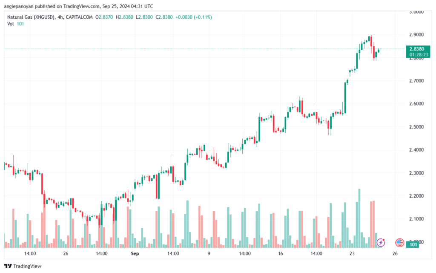
Task: Click the leftmost 14:00 time axis label
Action: (30, 253)
